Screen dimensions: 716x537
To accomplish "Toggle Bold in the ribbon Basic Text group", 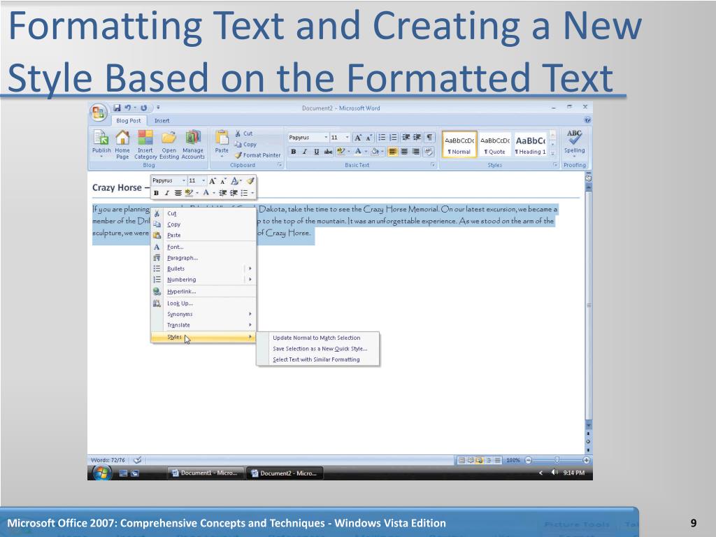I will click(293, 152).
